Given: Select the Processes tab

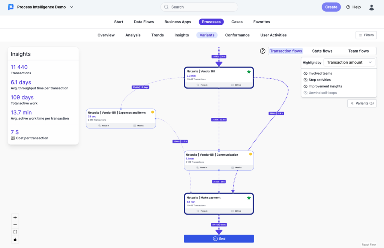Looking at the screenshot, I should pyautogui.click(x=211, y=22).
